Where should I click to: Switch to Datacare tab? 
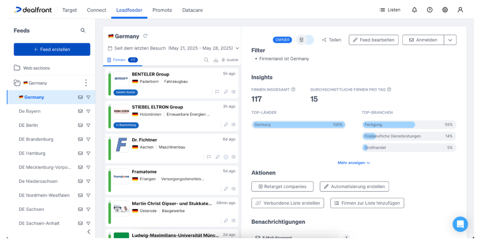(x=192, y=10)
